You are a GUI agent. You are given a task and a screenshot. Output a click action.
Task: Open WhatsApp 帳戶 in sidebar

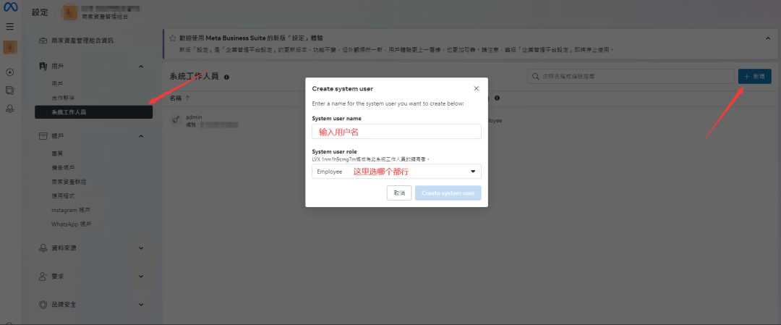tap(72, 224)
